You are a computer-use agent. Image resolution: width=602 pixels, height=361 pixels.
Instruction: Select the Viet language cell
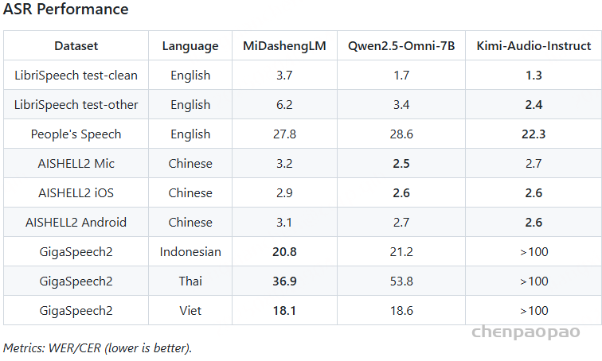pos(190,310)
